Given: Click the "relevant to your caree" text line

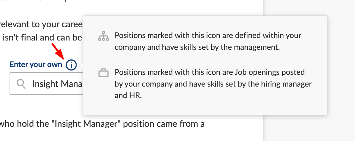Looking at the screenshot, I should point(41,24).
